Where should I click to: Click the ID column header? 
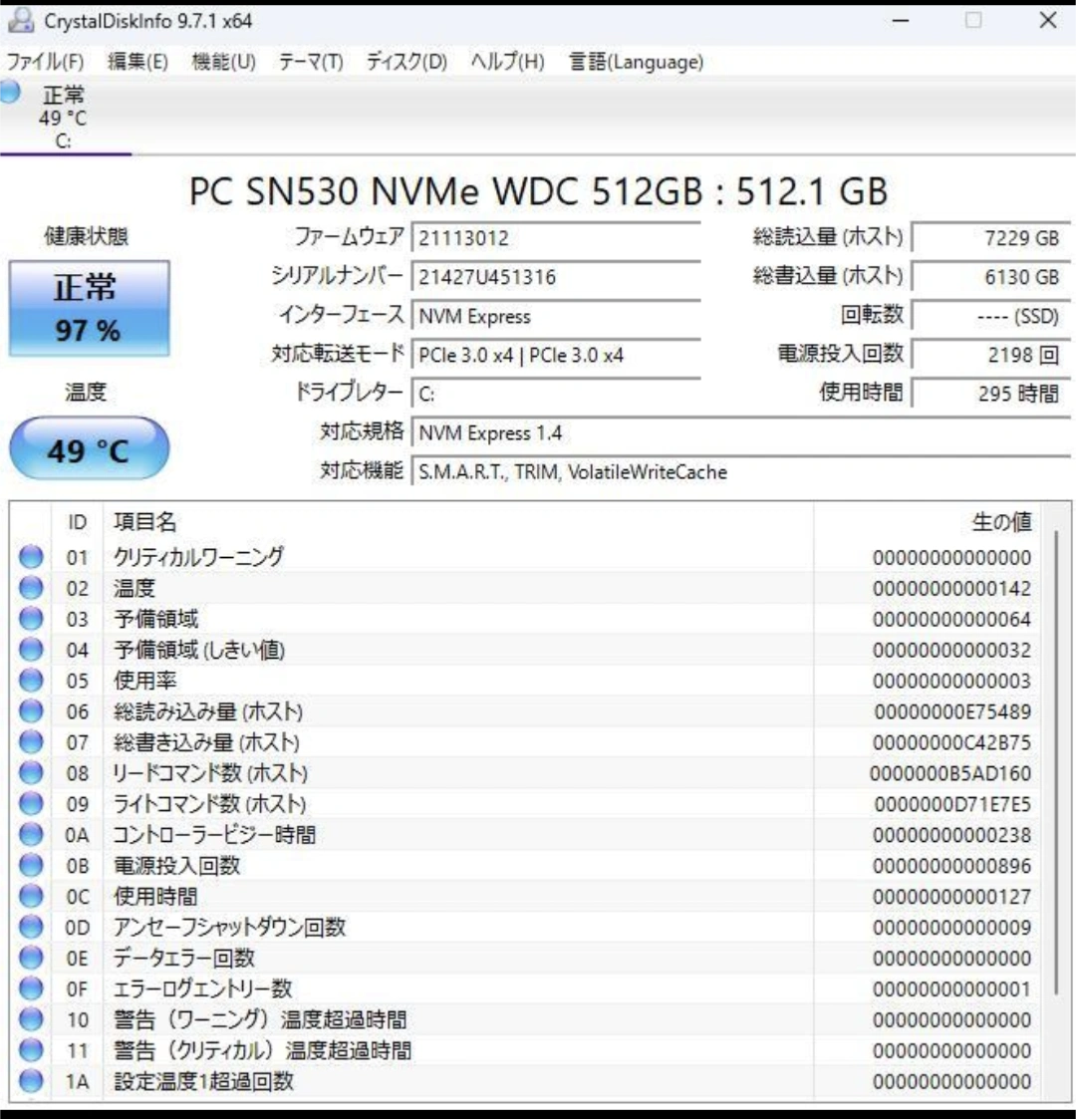pos(77,522)
